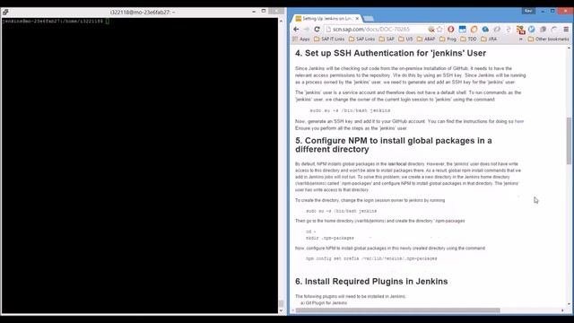The height and width of the screenshot is (323, 574).
Task: Open the TDD bookmark folder
Action: coord(468,39)
